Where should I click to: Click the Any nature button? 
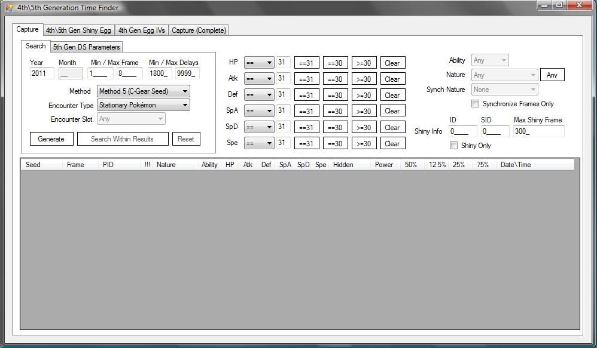(x=552, y=75)
